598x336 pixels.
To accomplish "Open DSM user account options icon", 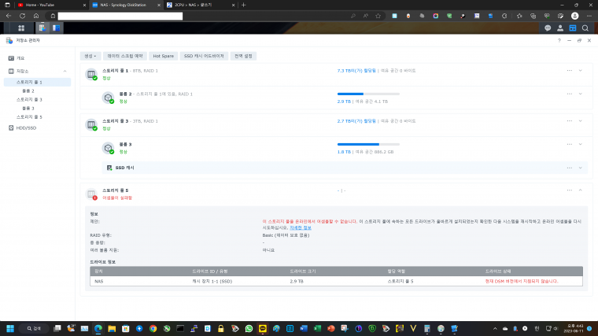I will [x=560, y=28].
